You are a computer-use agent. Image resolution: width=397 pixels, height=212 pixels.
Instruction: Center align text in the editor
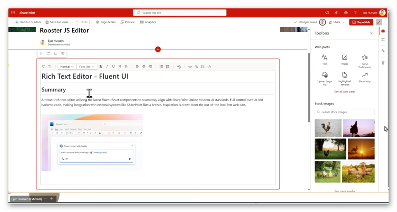(x=143, y=67)
